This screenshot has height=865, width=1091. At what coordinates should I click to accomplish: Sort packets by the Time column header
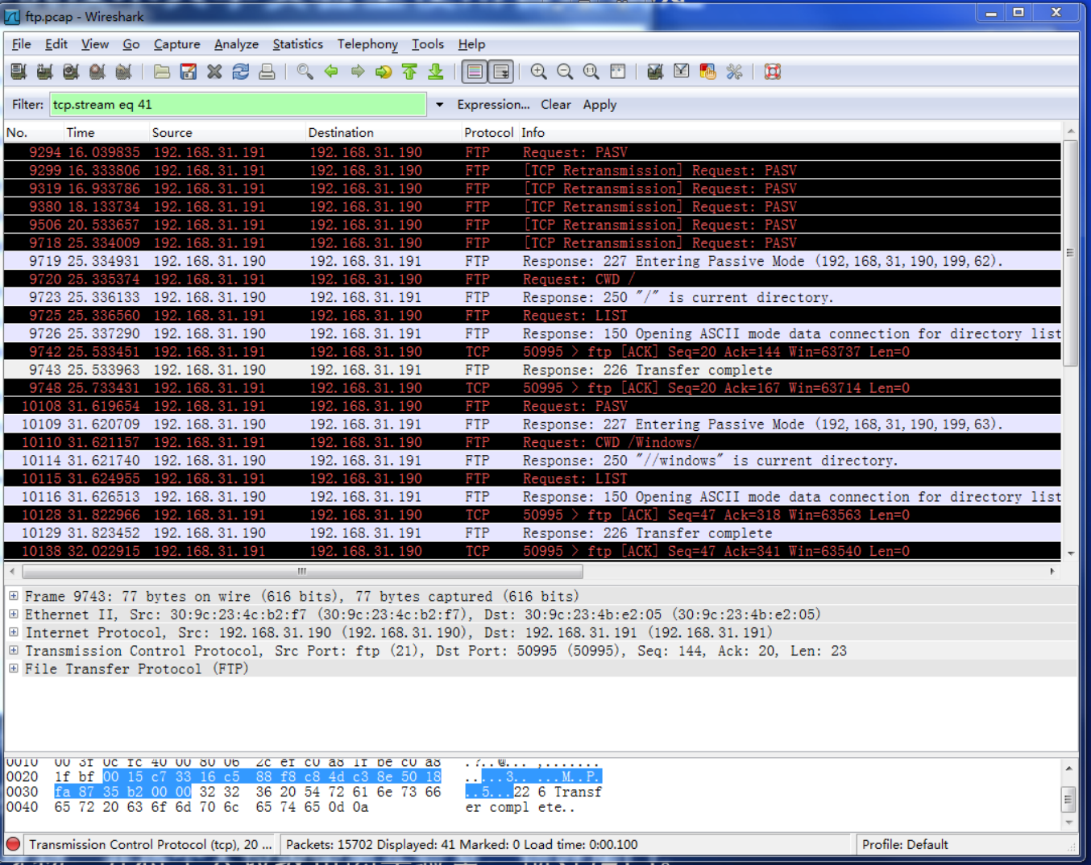tap(106, 133)
